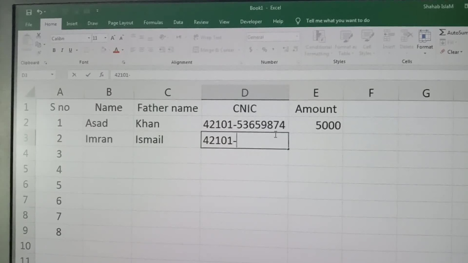
Task: Click the Align Right icon
Action: 150,50
